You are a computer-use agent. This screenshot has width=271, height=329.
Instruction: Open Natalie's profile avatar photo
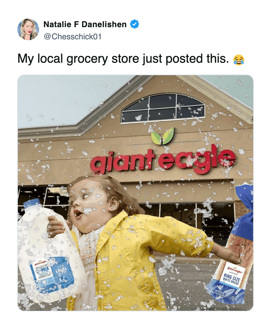pos(28,30)
